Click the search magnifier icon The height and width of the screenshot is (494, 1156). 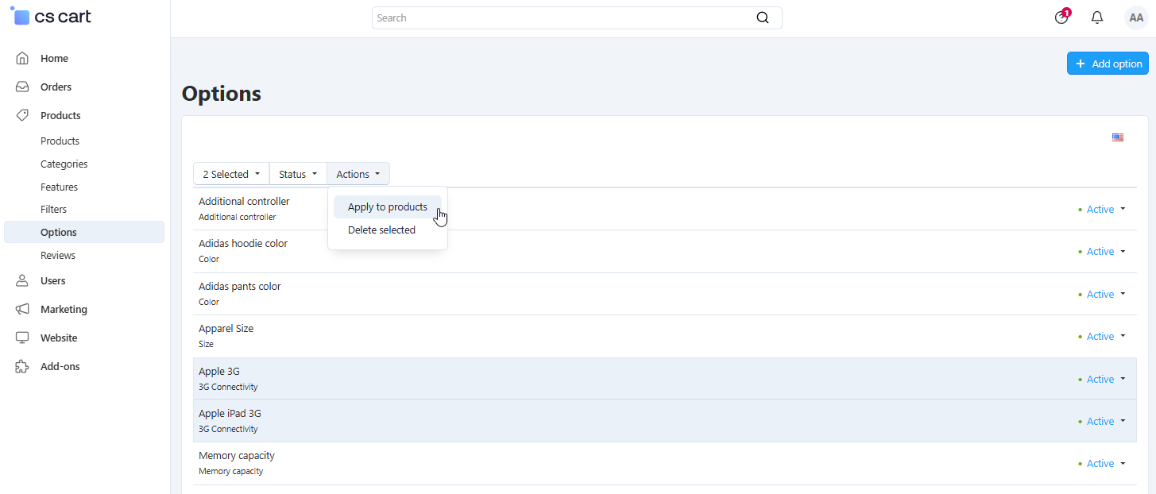coord(763,17)
